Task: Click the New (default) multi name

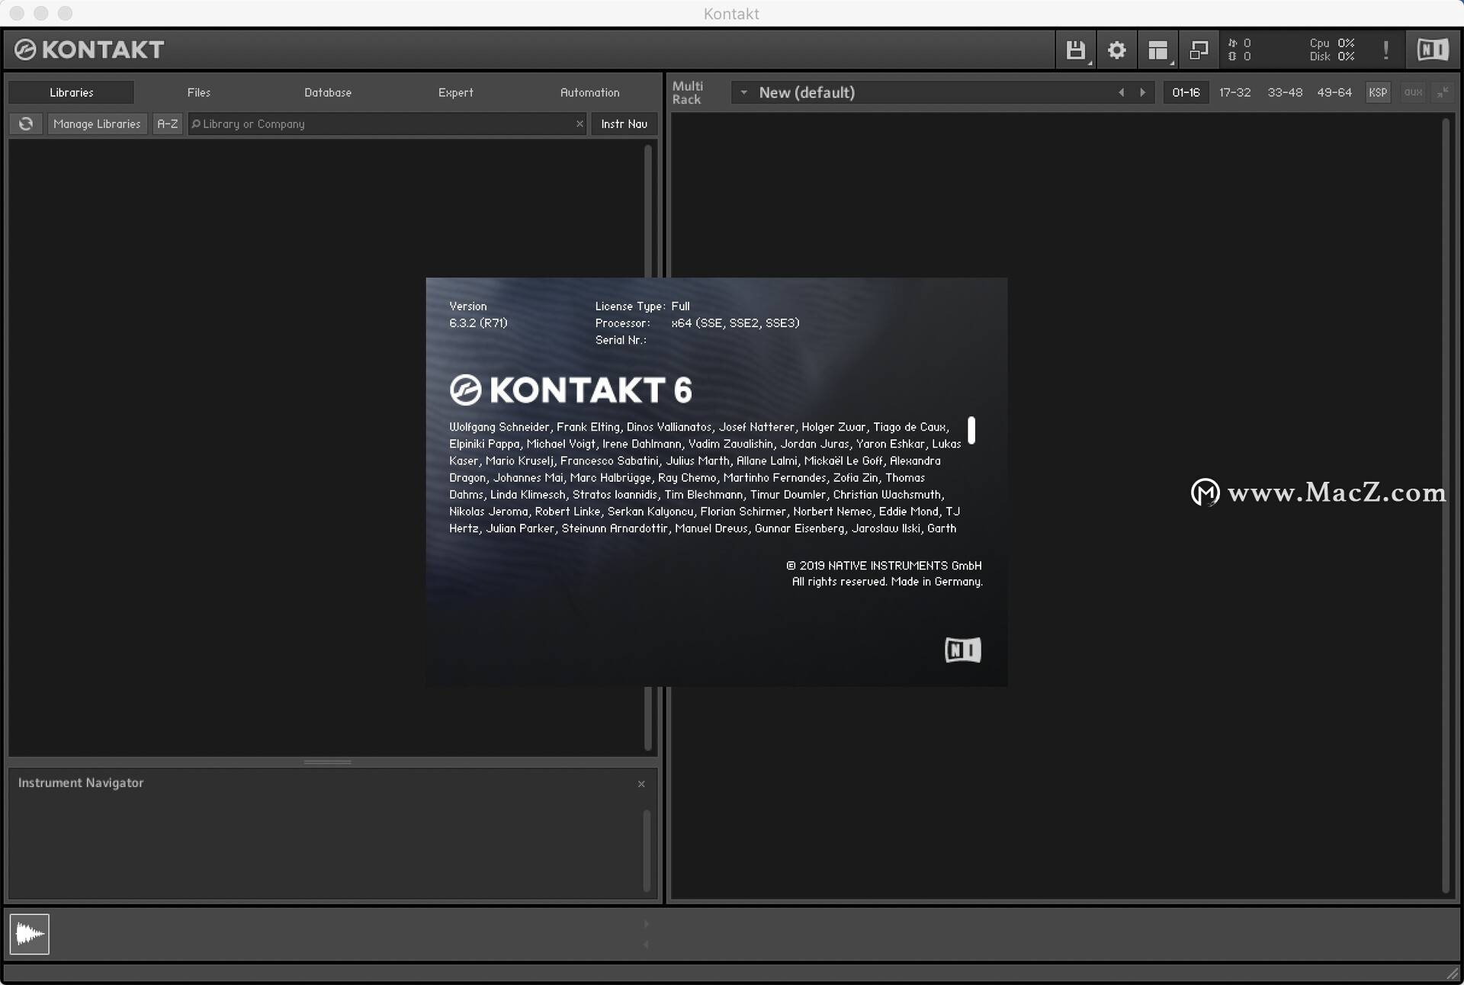Action: pos(807,92)
